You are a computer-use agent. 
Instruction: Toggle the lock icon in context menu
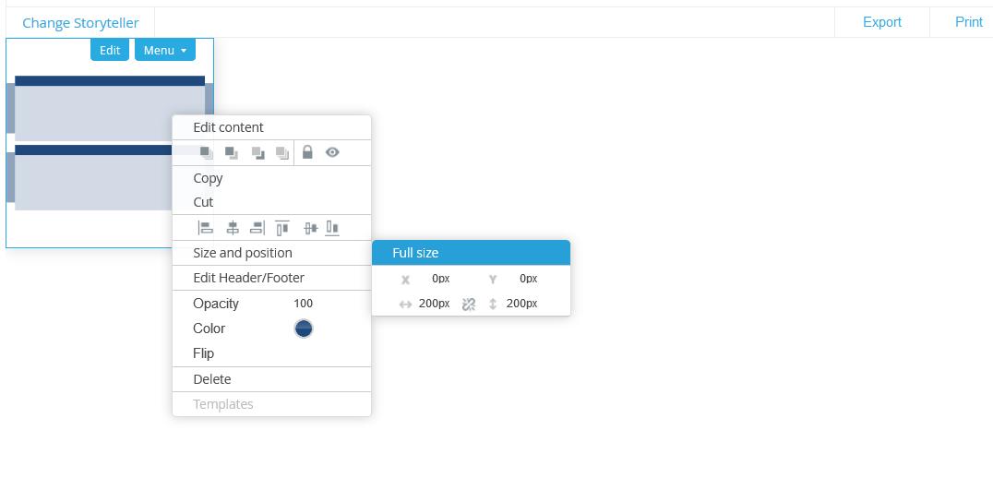coord(308,152)
